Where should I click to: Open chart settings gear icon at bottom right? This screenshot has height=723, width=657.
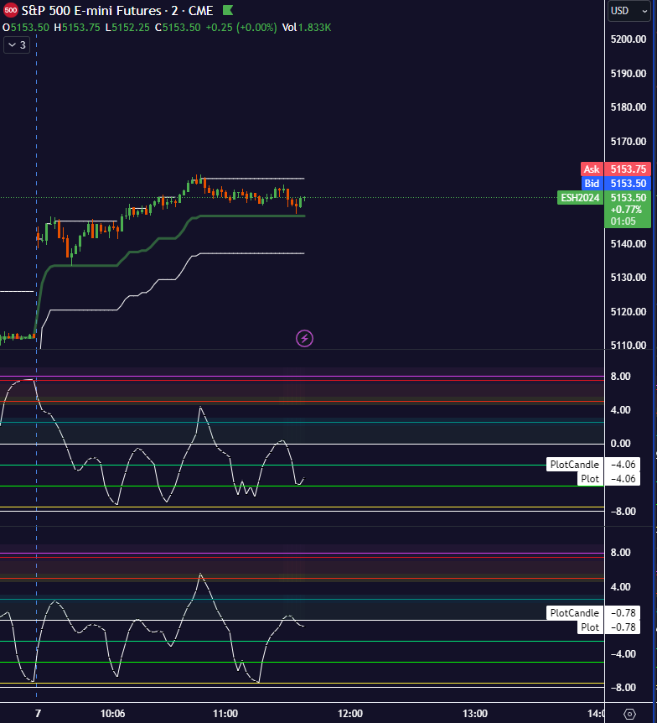click(x=630, y=714)
